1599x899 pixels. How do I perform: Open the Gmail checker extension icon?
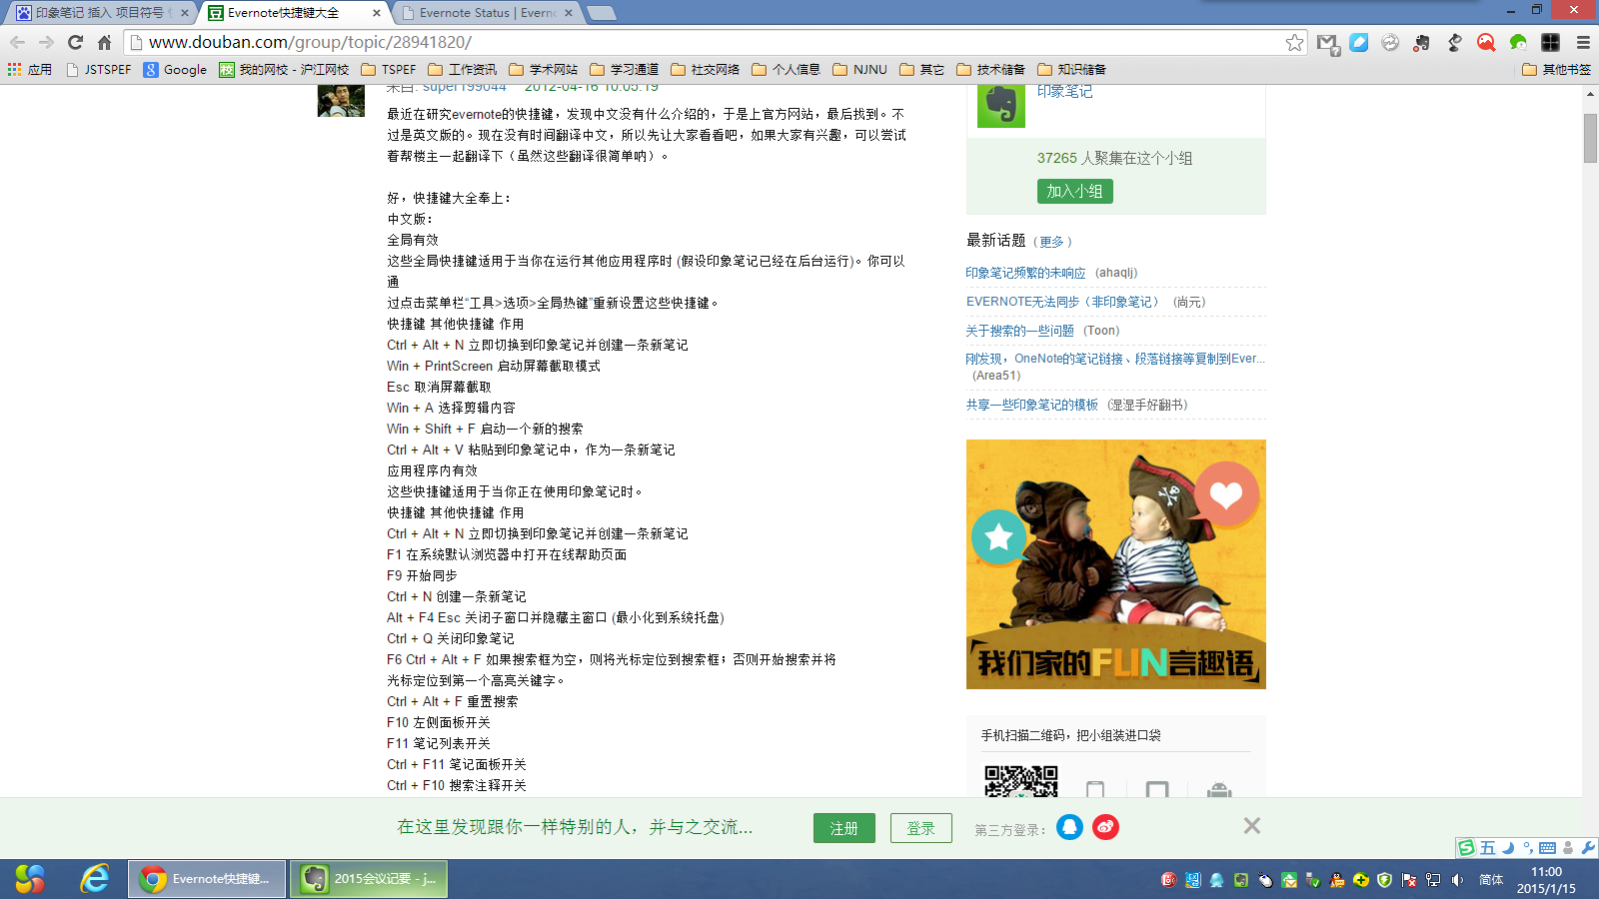pos(1327,42)
